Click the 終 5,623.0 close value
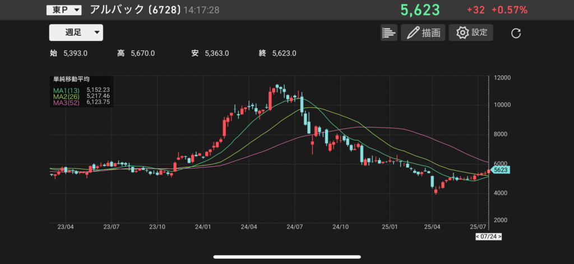The width and height of the screenshot is (574, 264). 277,54
